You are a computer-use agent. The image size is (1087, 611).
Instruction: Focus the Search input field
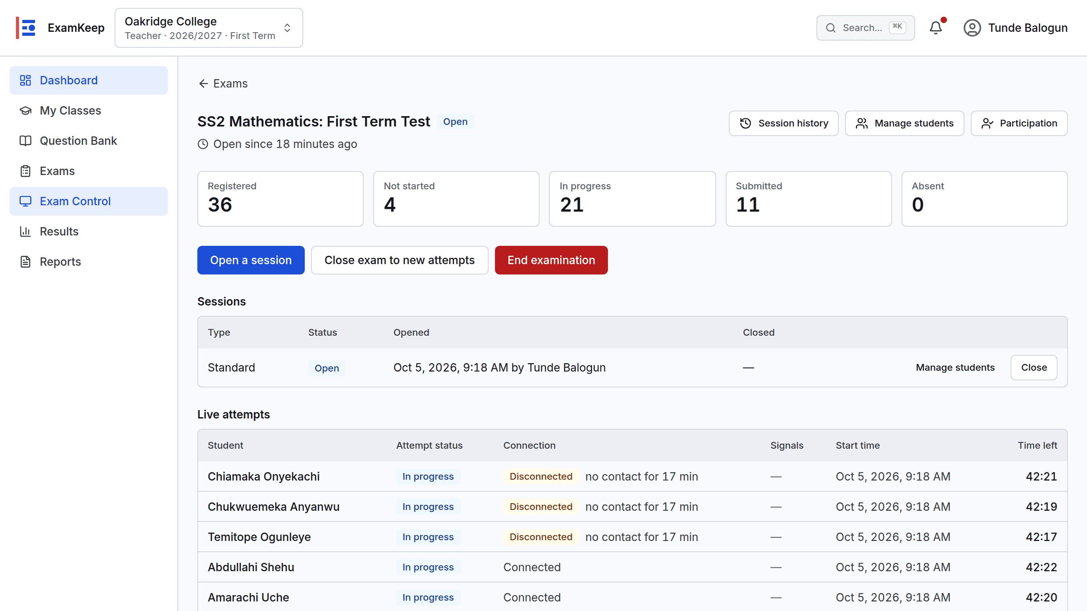[x=865, y=28]
